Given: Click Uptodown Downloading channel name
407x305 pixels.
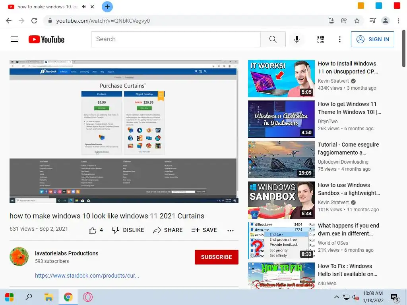Looking at the screenshot, I should click(x=343, y=162).
